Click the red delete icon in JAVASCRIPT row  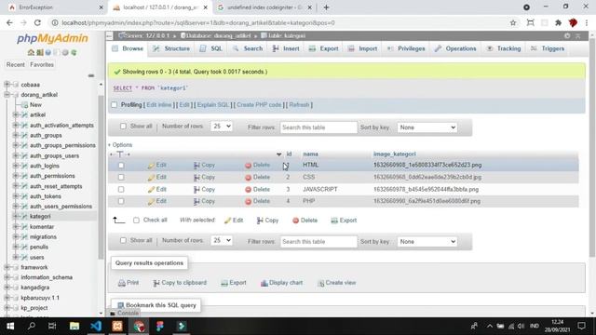click(x=249, y=190)
